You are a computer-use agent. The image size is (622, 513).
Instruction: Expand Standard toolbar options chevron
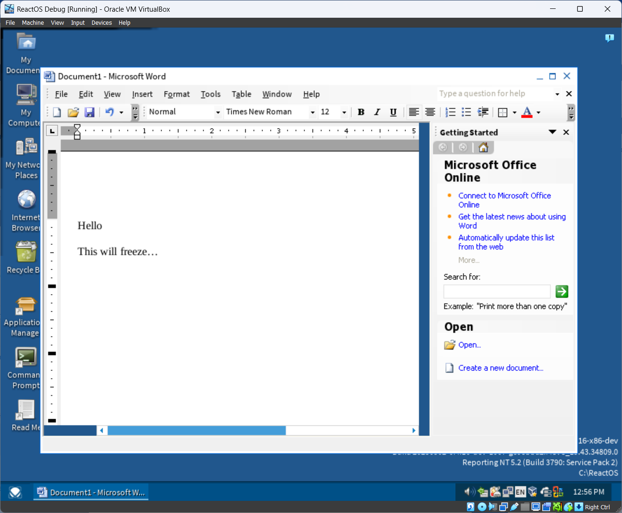coord(135,112)
